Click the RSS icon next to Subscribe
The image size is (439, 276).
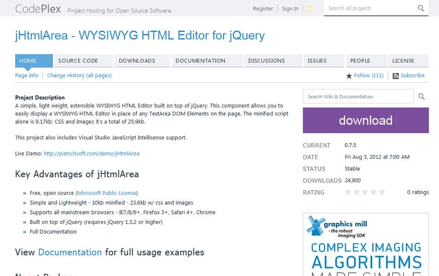396,75
